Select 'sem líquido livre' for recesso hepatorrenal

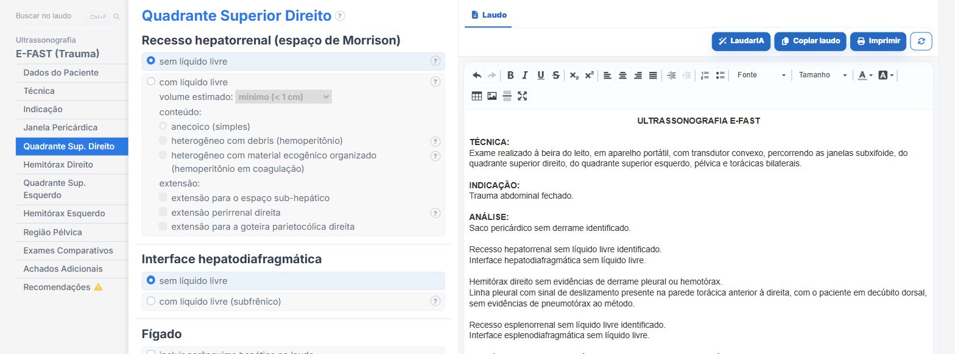151,61
